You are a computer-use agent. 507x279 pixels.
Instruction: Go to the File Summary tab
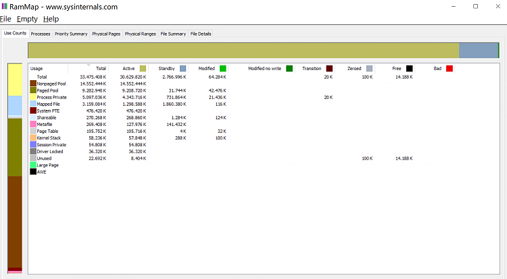[173, 34]
